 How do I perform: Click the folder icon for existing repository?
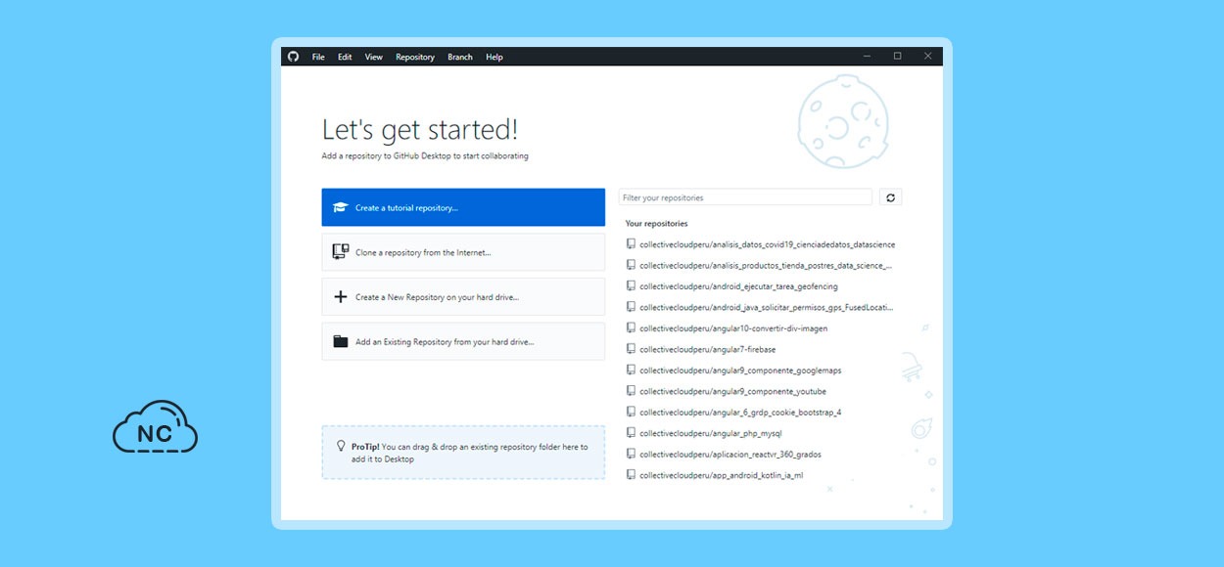[341, 342]
